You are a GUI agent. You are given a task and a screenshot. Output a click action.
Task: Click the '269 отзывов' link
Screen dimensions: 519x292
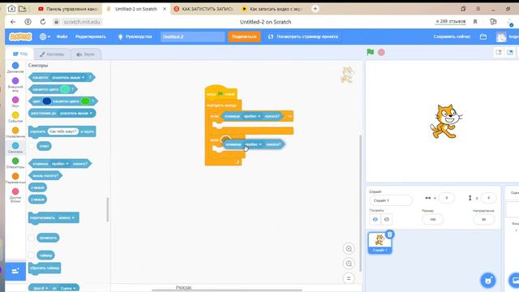(451, 22)
